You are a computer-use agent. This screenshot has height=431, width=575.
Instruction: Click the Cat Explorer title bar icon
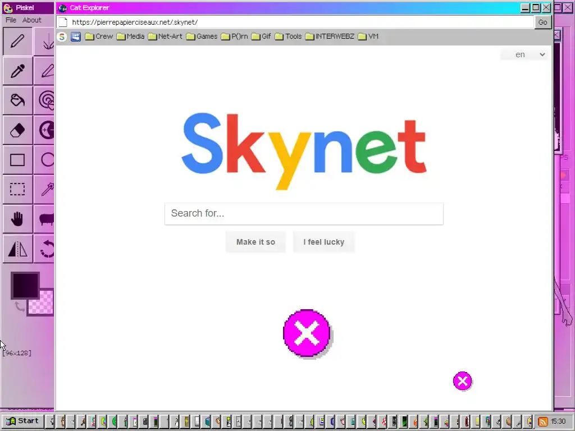click(63, 8)
